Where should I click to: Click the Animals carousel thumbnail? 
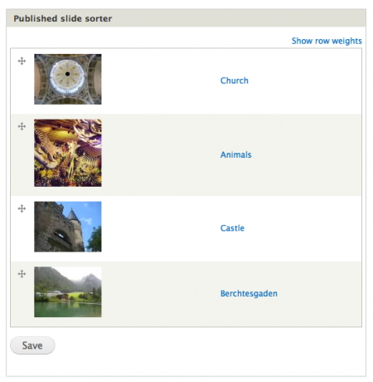click(x=68, y=153)
